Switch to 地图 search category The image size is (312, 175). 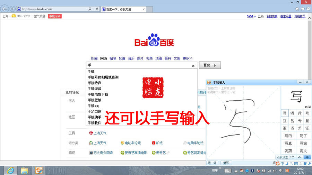pyautogui.click(x=158, y=58)
